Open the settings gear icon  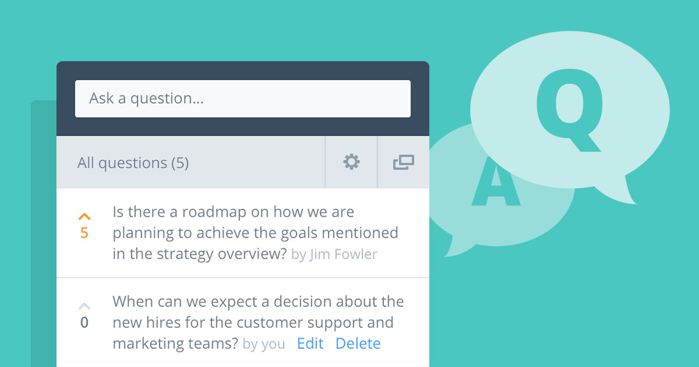click(x=351, y=162)
